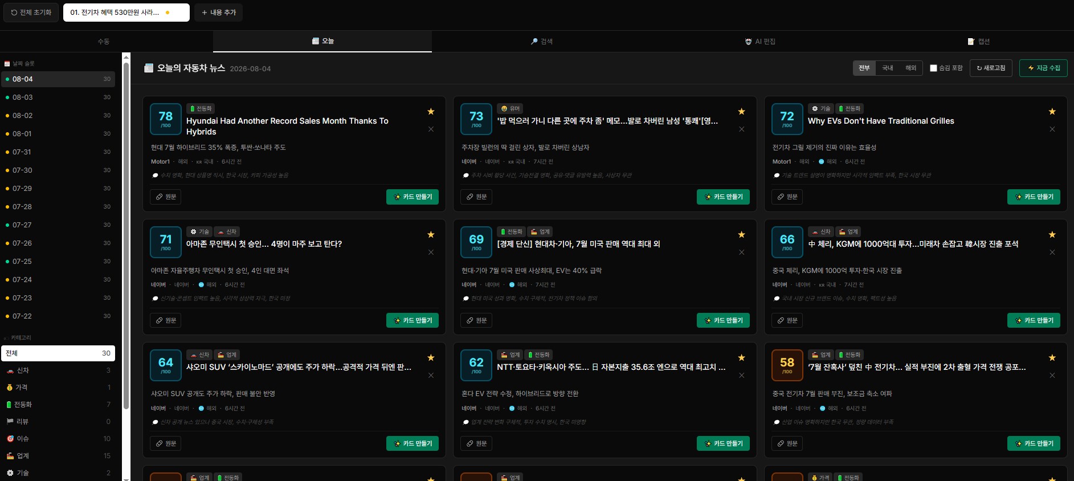Filter news by 국내 in the header filter
This screenshot has height=481, width=1074.
click(888, 68)
